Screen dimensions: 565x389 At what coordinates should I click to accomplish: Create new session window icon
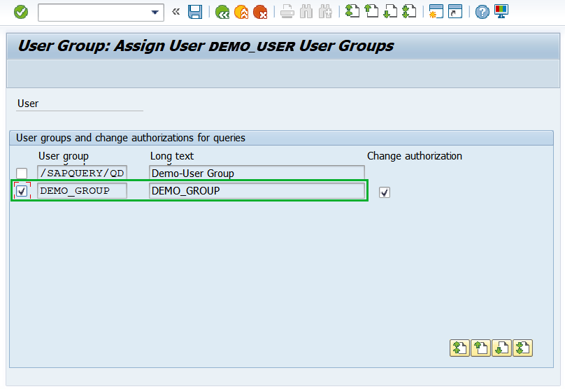436,11
